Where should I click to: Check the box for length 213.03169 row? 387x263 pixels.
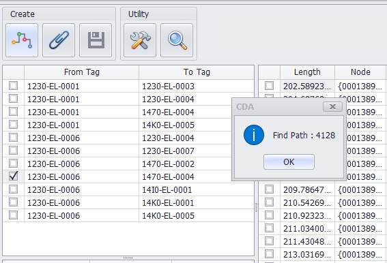tap(270, 254)
